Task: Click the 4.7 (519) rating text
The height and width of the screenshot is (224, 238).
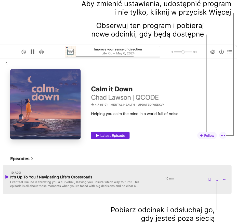Action: coord(99,105)
